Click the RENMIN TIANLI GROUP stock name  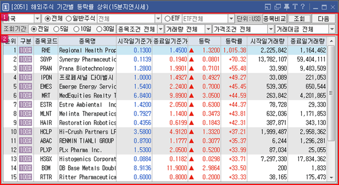87,141
